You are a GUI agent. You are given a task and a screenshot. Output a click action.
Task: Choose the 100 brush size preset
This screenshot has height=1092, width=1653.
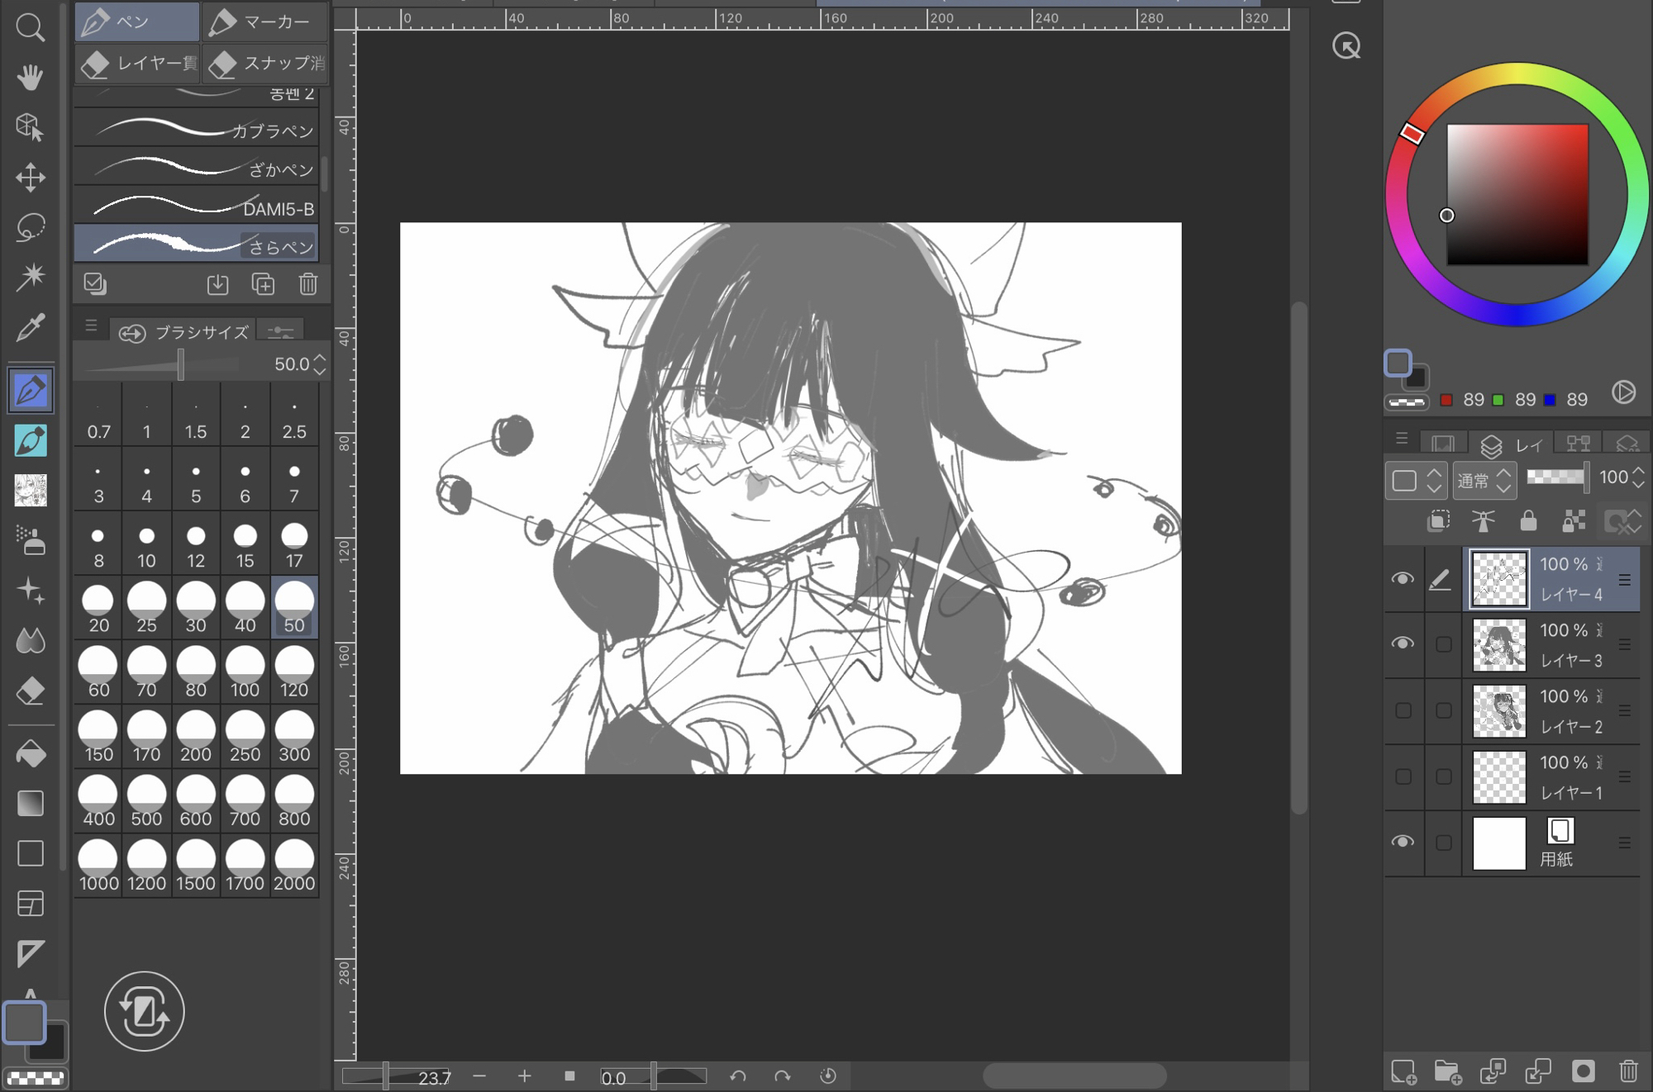[245, 673]
